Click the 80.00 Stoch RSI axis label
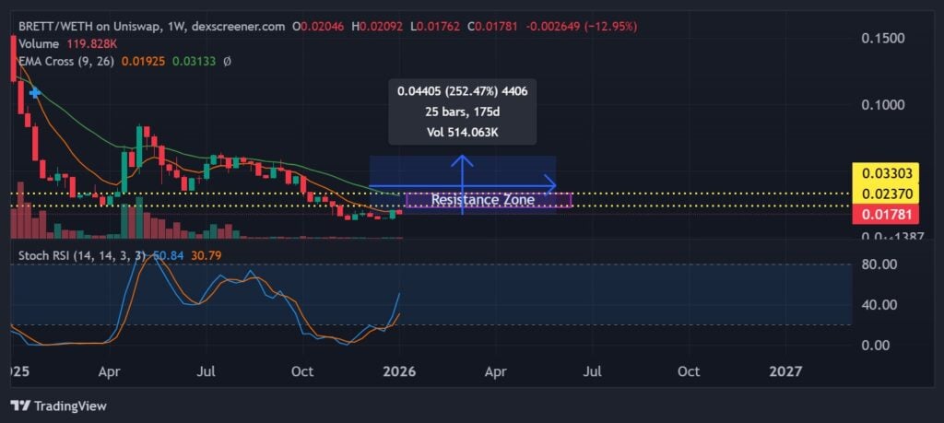This screenshot has width=944, height=423. [x=879, y=264]
